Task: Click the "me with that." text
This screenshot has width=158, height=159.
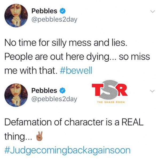Action: [x=31, y=70]
